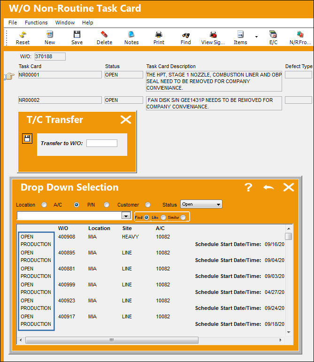Viewport: 314px width, 362px height.
Task: Select the A/C radio button
Action: [x=77, y=205]
